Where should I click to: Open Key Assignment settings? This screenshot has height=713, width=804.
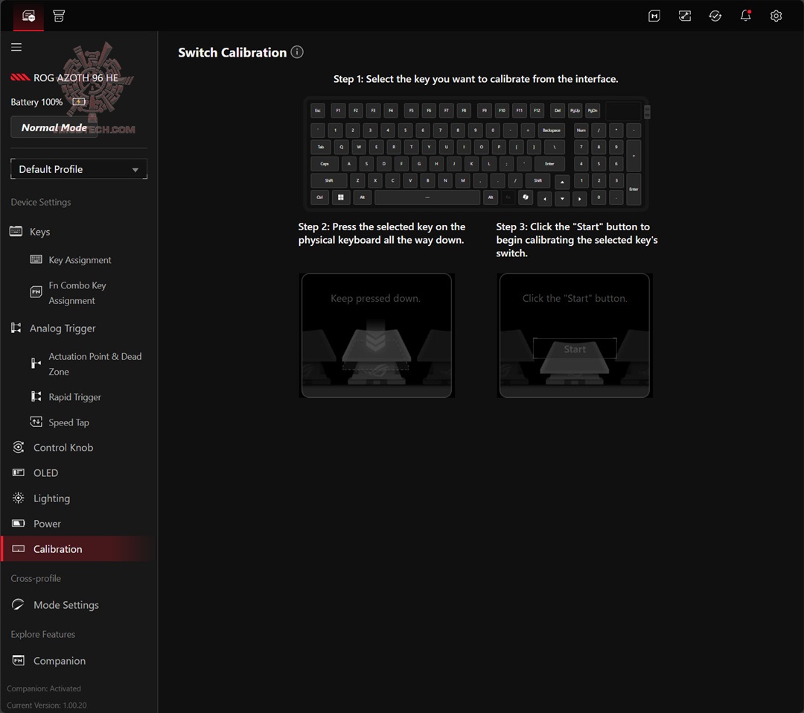pyautogui.click(x=79, y=260)
